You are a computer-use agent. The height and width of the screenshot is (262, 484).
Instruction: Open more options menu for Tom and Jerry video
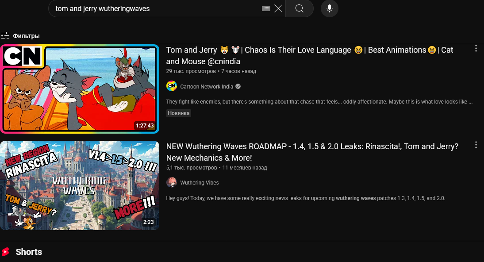click(476, 49)
